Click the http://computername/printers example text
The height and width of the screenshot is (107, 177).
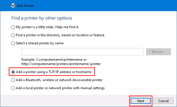point(61,64)
